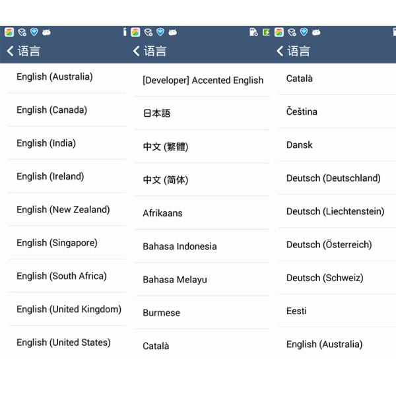Pick Burmese language option
This screenshot has height=396, width=396.
pos(202,313)
